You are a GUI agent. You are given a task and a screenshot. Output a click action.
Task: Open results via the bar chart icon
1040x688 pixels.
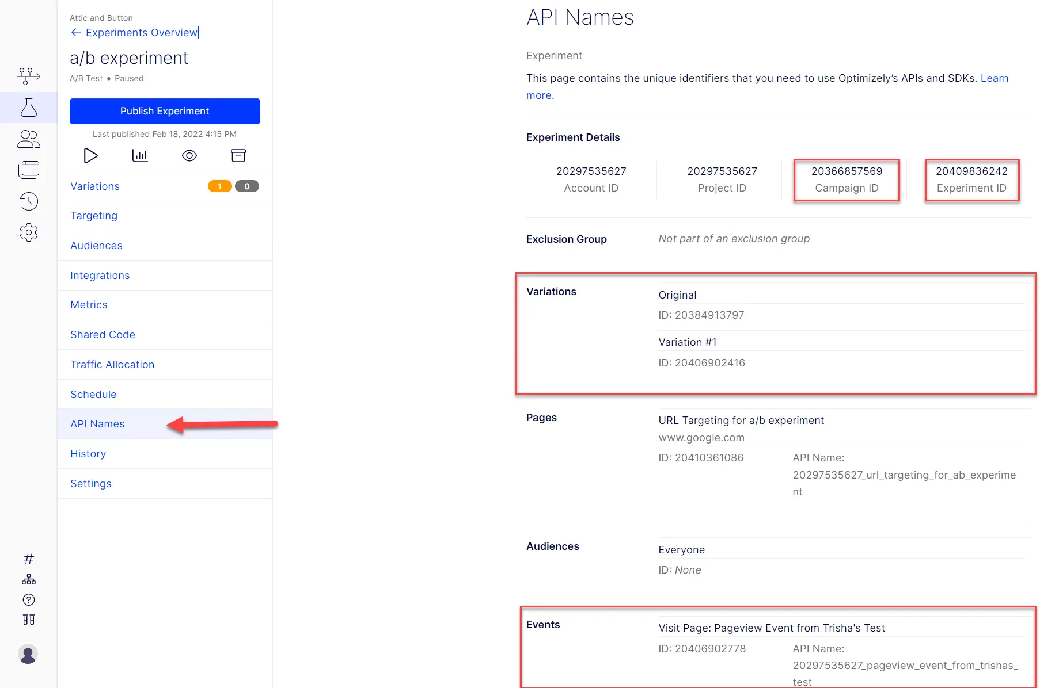click(140, 155)
